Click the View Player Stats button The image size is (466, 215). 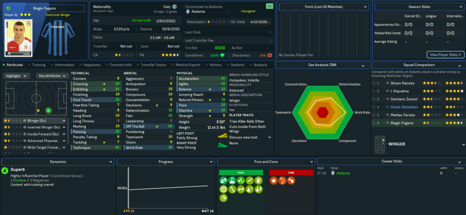click(x=445, y=55)
